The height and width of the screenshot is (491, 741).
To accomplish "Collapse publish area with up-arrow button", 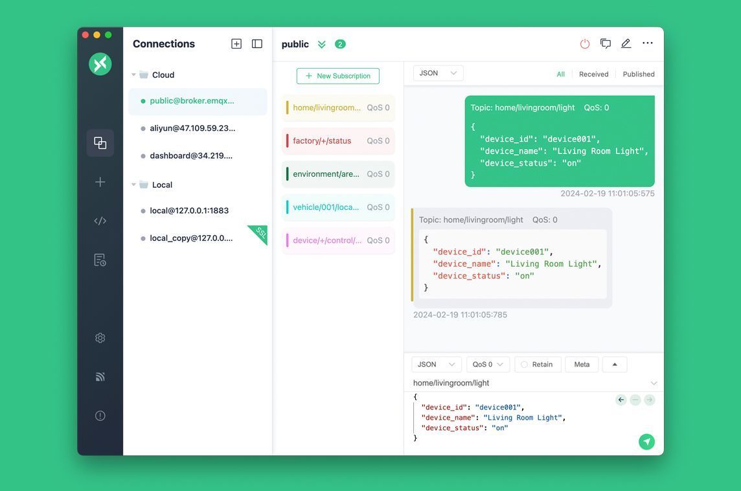I will click(x=614, y=364).
